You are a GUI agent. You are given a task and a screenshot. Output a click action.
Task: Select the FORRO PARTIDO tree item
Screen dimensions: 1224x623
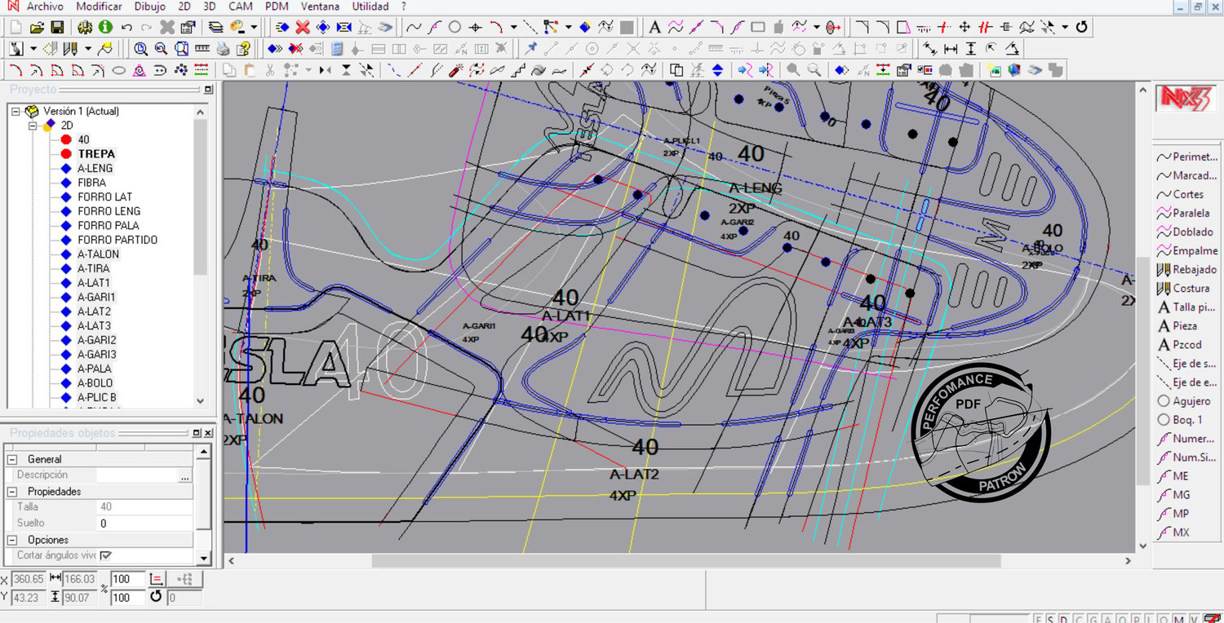pyautogui.click(x=118, y=240)
